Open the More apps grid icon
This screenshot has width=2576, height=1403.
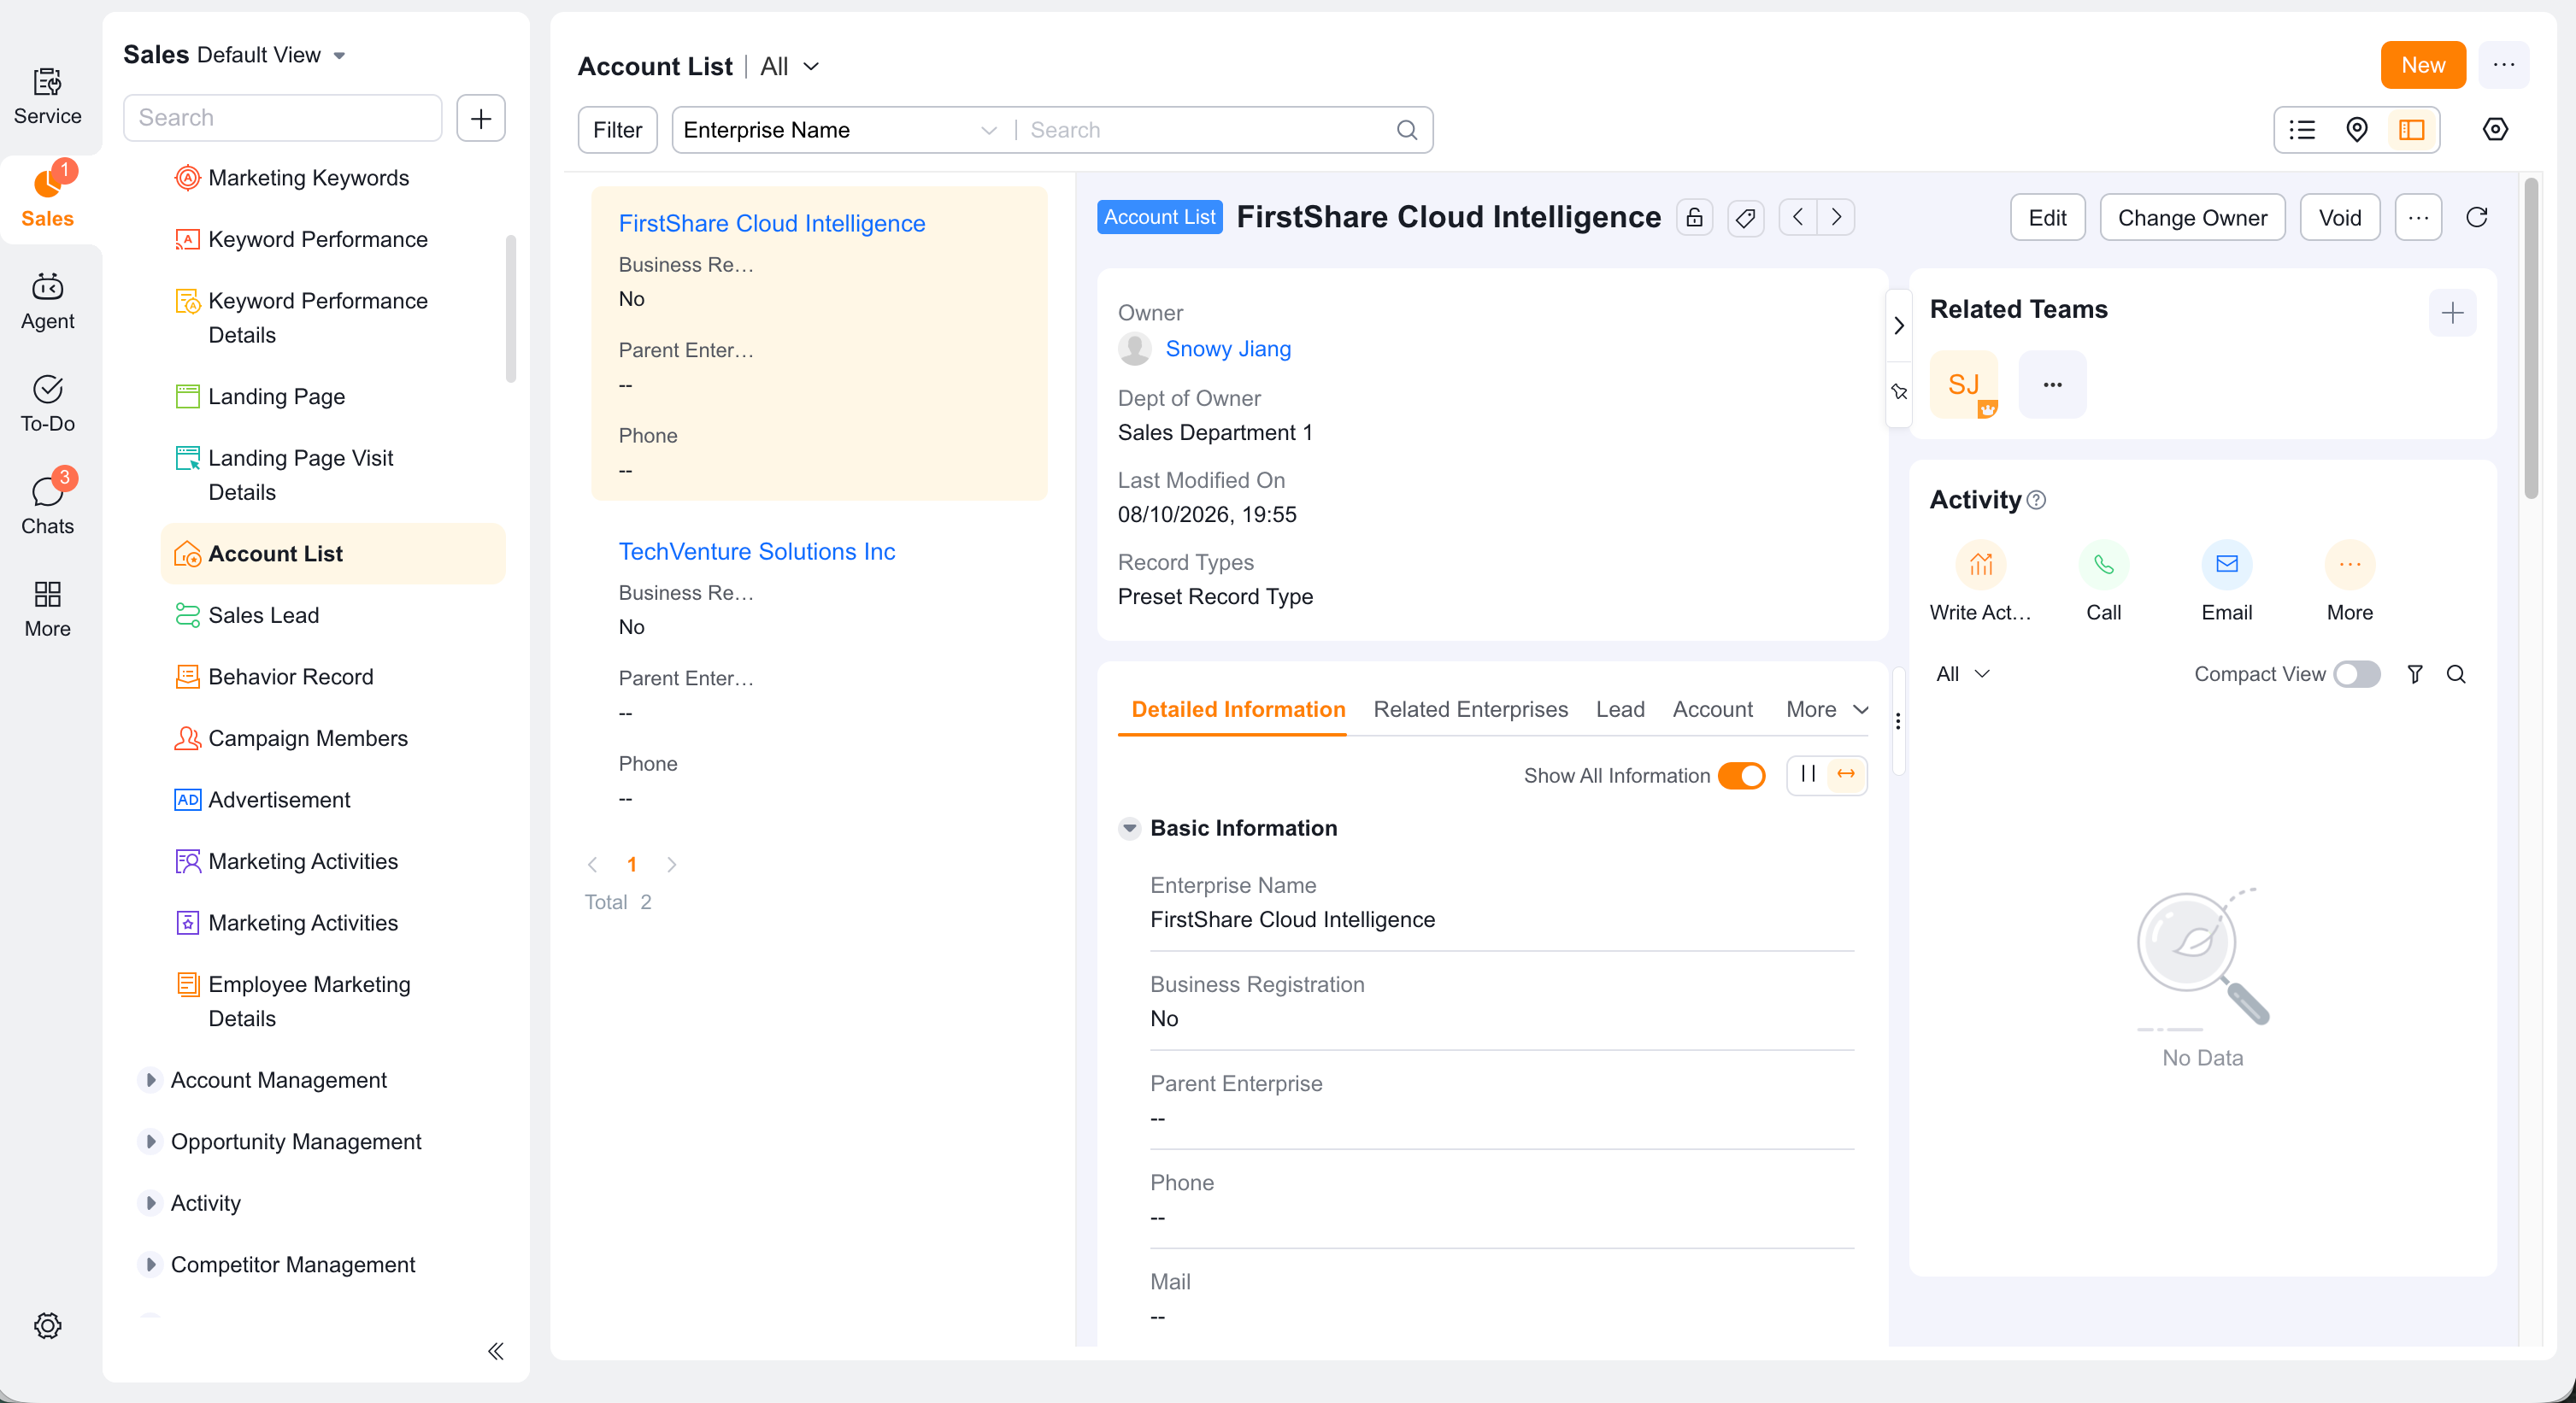47,609
